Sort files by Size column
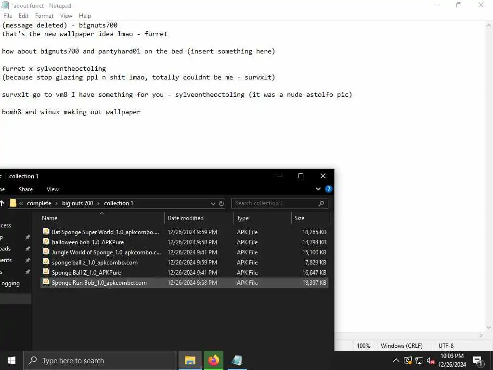The image size is (493, 370). coord(311,218)
